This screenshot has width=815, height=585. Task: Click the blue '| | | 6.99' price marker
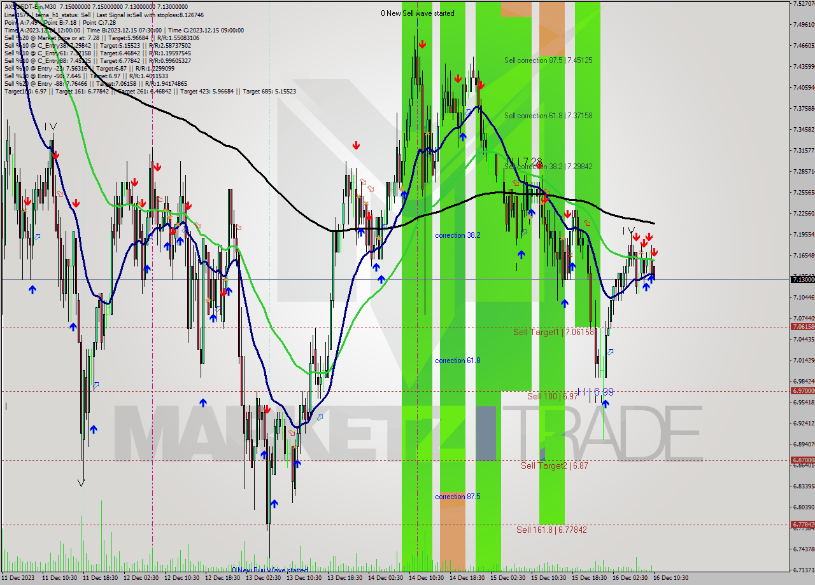[x=595, y=392]
